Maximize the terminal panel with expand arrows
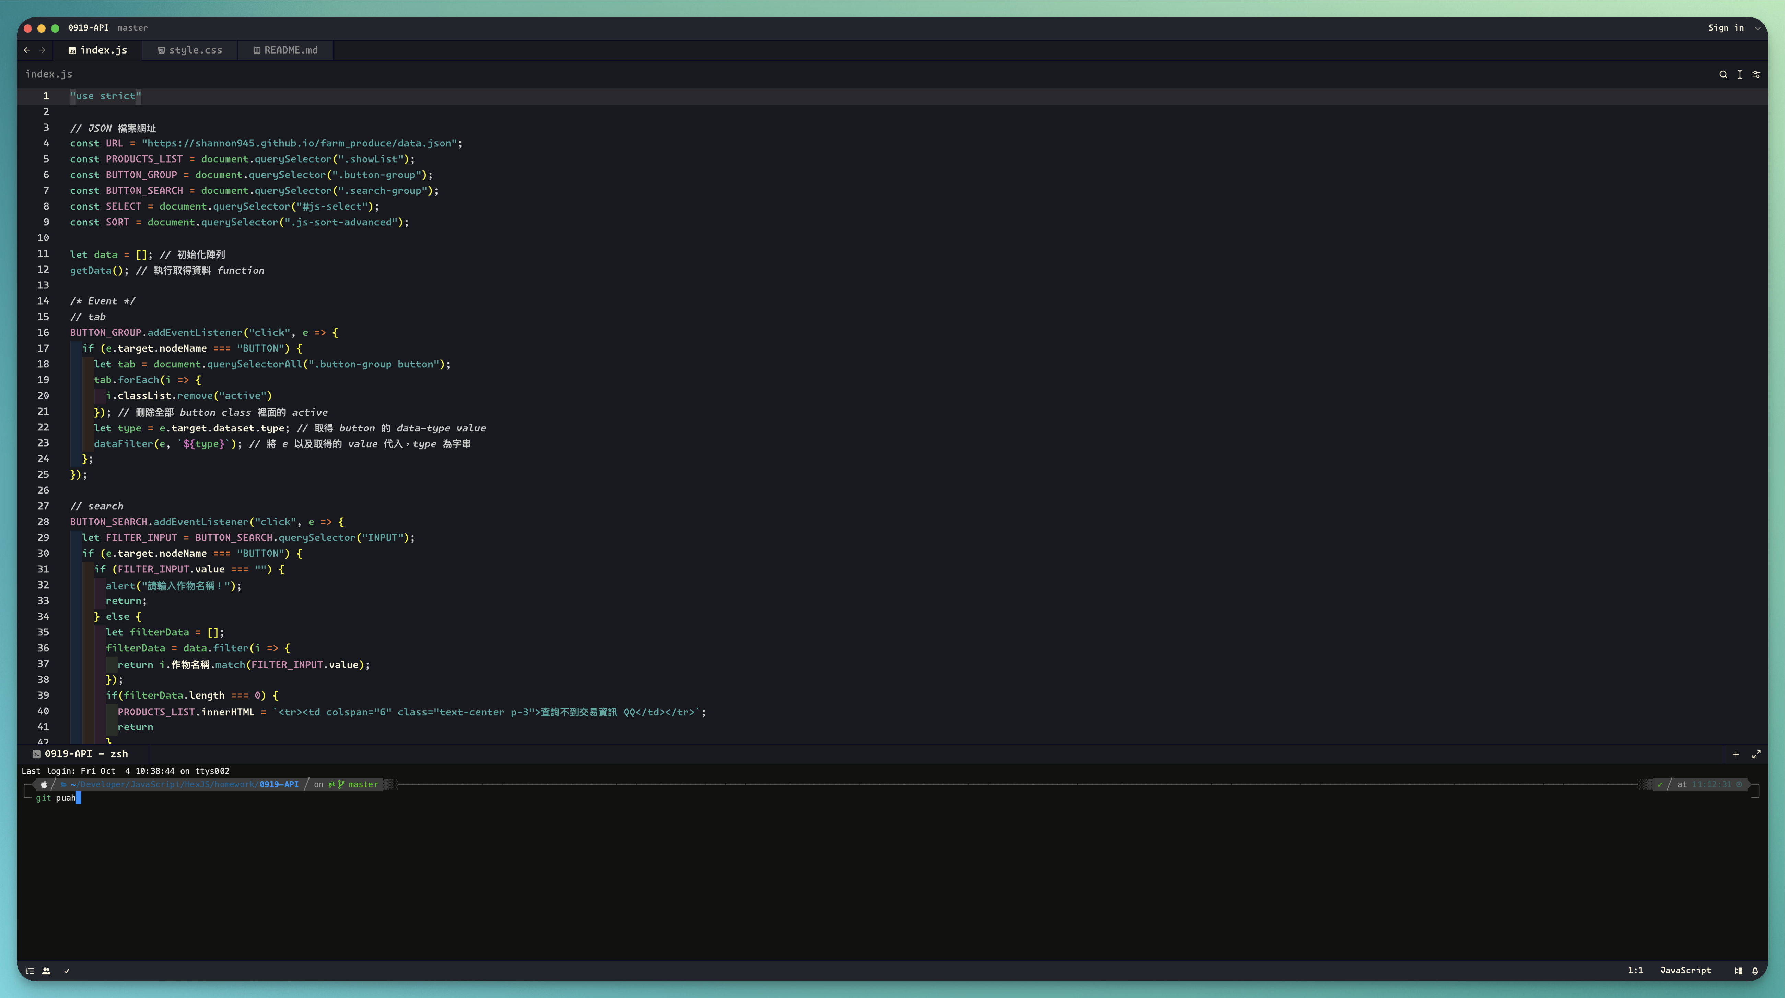The height and width of the screenshot is (998, 1785). (x=1756, y=754)
